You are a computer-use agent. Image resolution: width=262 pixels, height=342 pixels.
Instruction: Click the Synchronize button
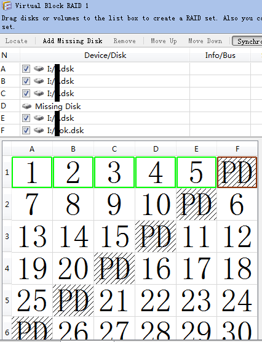247,41
